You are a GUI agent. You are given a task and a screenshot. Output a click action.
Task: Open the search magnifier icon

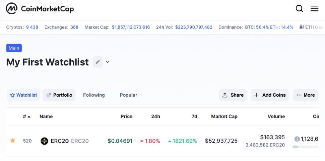299,9
